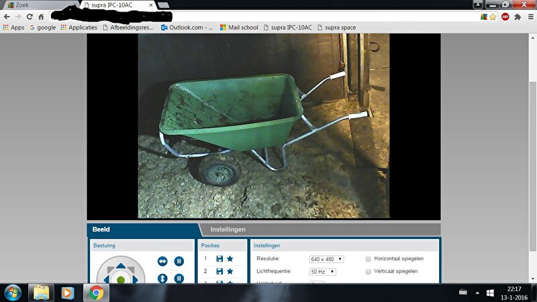The image size is (537, 302).
Task: Start vertical tilt patrol
Action: point(162,279)
